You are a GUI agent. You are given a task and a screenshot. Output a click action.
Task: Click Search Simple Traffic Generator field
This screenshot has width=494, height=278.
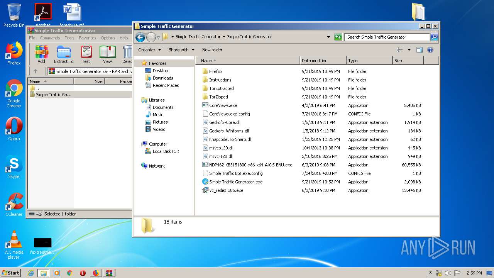(x=387, y=37)
